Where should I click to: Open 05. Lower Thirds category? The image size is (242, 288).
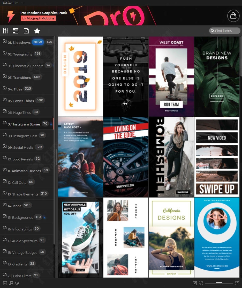pos(27,101)
